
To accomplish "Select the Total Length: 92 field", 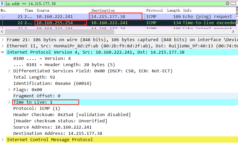I will [34, 77].
